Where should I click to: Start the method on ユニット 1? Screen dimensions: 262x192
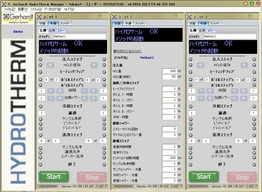54,177
